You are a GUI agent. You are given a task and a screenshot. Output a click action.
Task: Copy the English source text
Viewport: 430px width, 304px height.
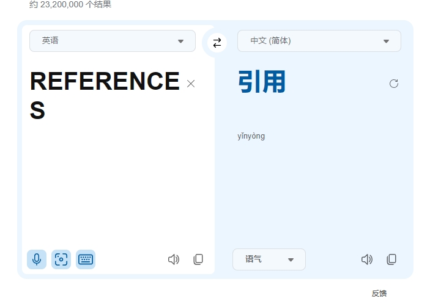[198, 259]
